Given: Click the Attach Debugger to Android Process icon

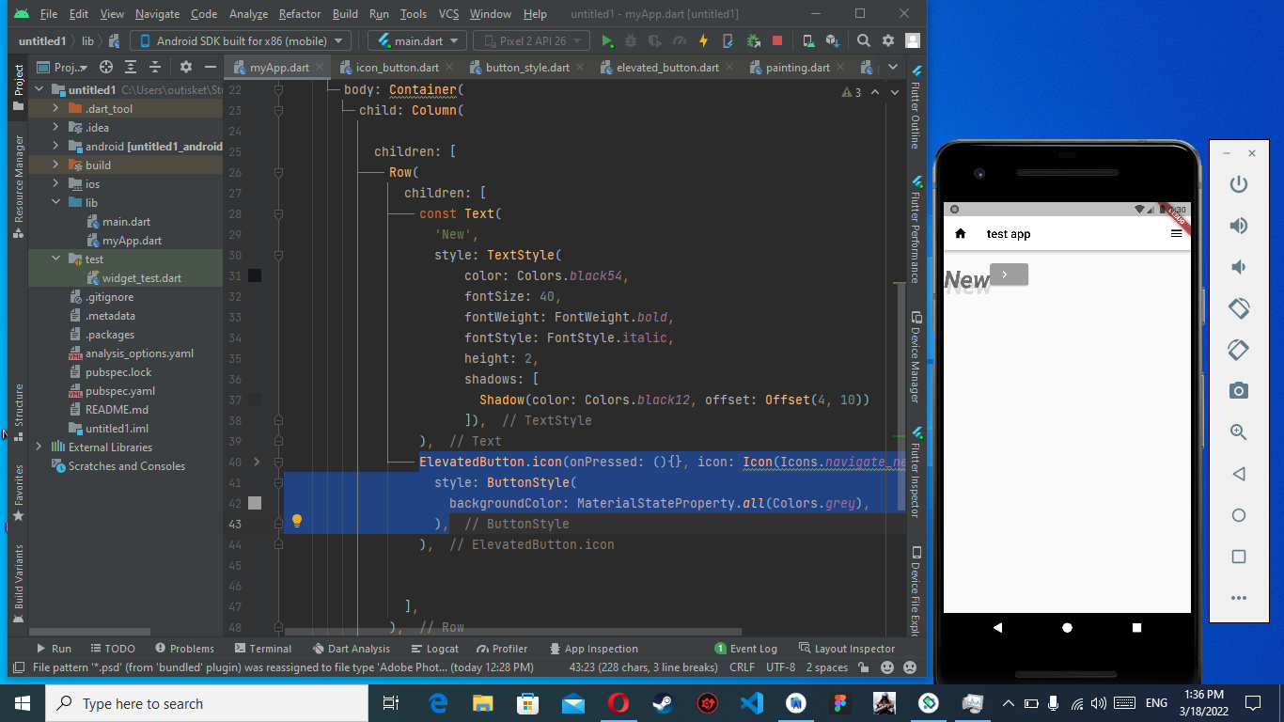Looking at the screenshot, I should click(x=753, y=41).
